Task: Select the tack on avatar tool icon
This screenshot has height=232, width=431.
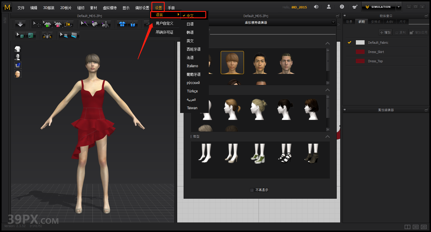Action: pyautogui.click(x=106, y=24)
